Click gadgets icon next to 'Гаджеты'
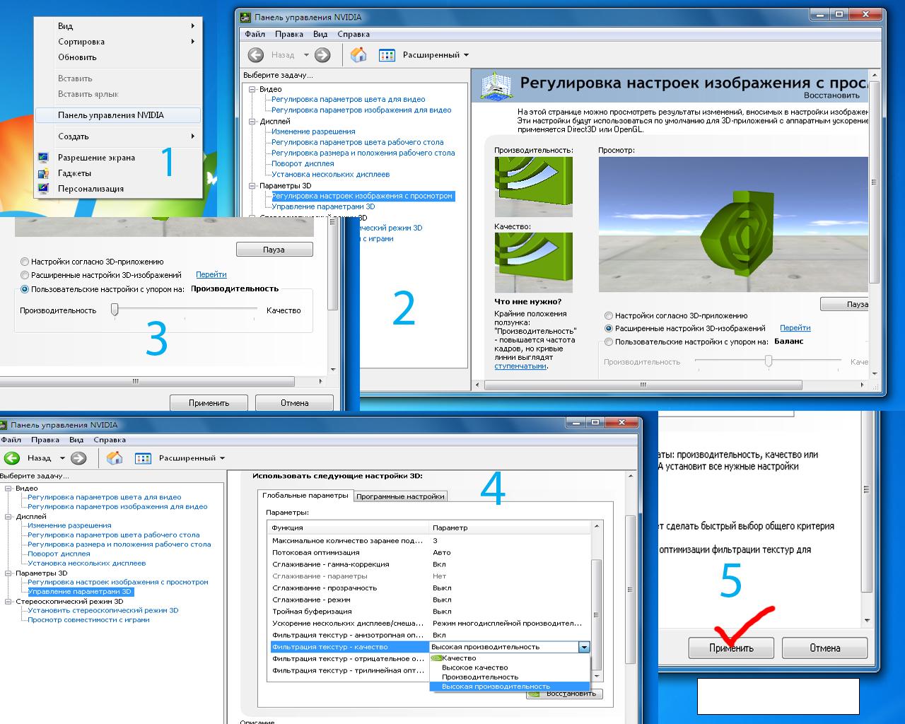 [44, 173]
